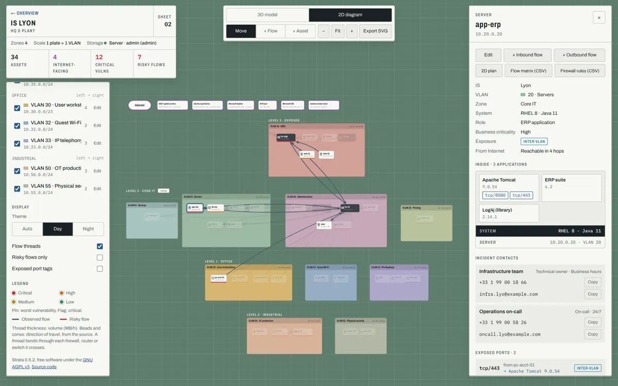Toggle VLAN 55 Physical security checkbox
This screenshot has height=386, width=618.
pos(17,189)
